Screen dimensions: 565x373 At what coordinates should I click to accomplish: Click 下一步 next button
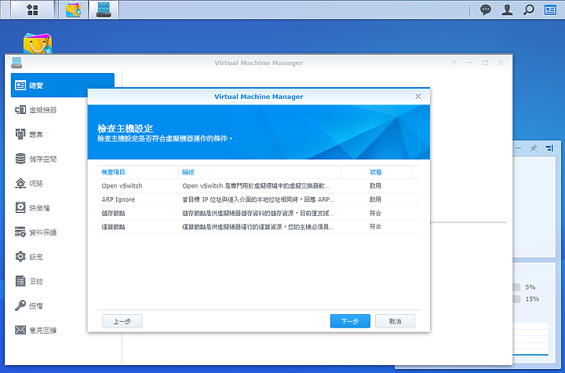pos(350,321)
